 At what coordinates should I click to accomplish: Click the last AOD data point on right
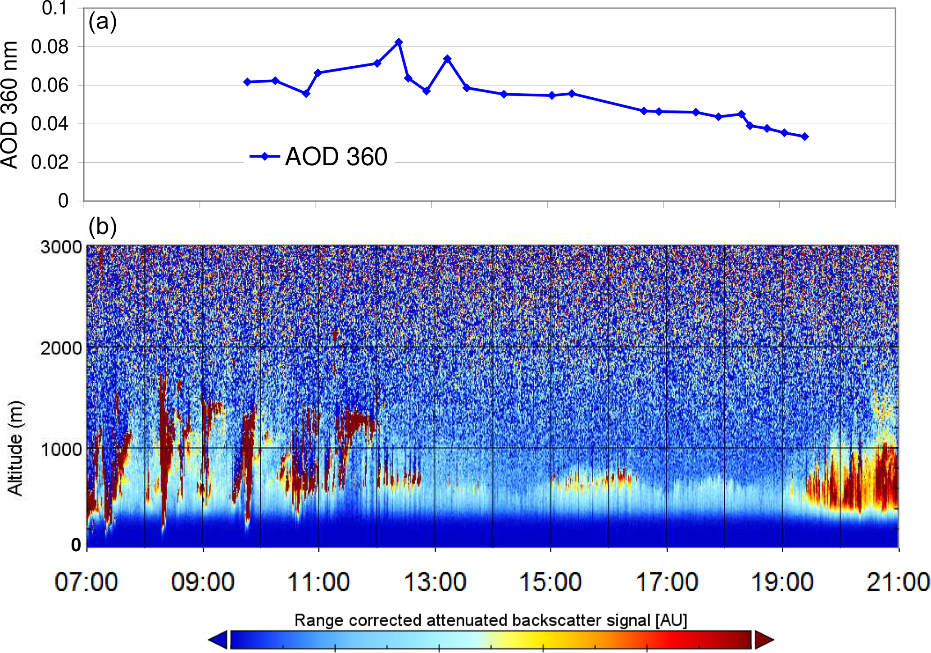[x=805, y=136]
